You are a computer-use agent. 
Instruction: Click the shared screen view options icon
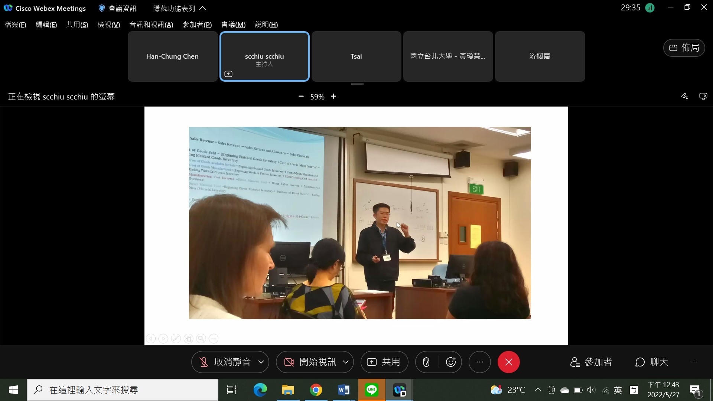[x=703, y=97]
